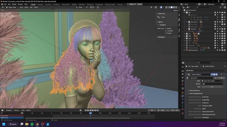The height and width of the screenshot is (127, 227).
Task: Open the viewport View menu
Action: (x=21, y=7)
